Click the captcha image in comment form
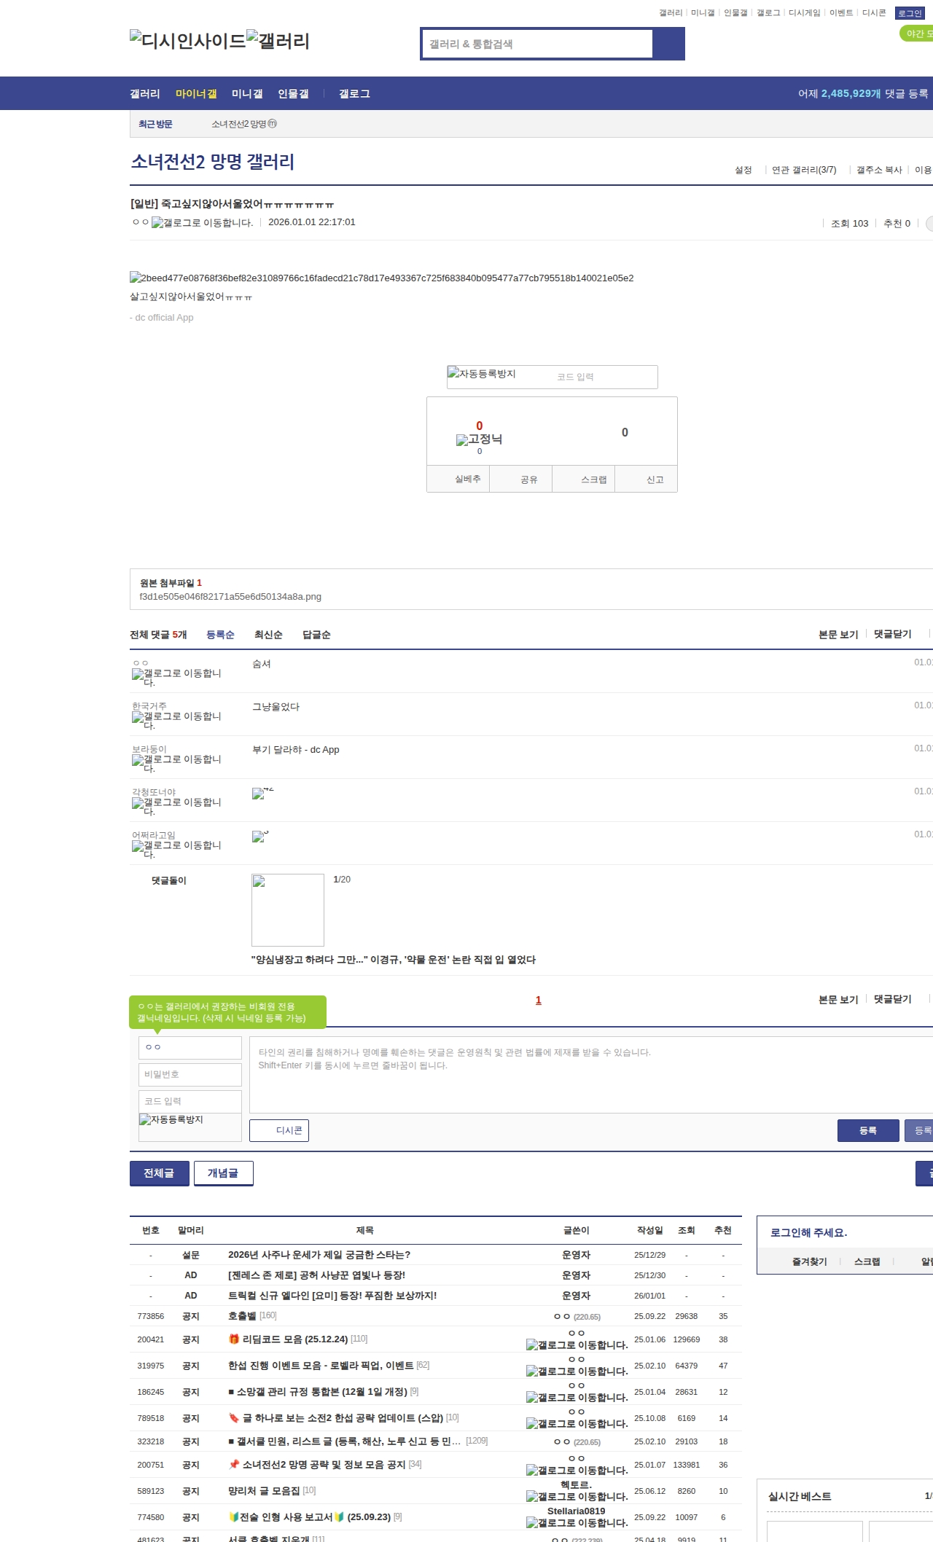This screenshot has width=933, height=1542. coord(172,1120)
